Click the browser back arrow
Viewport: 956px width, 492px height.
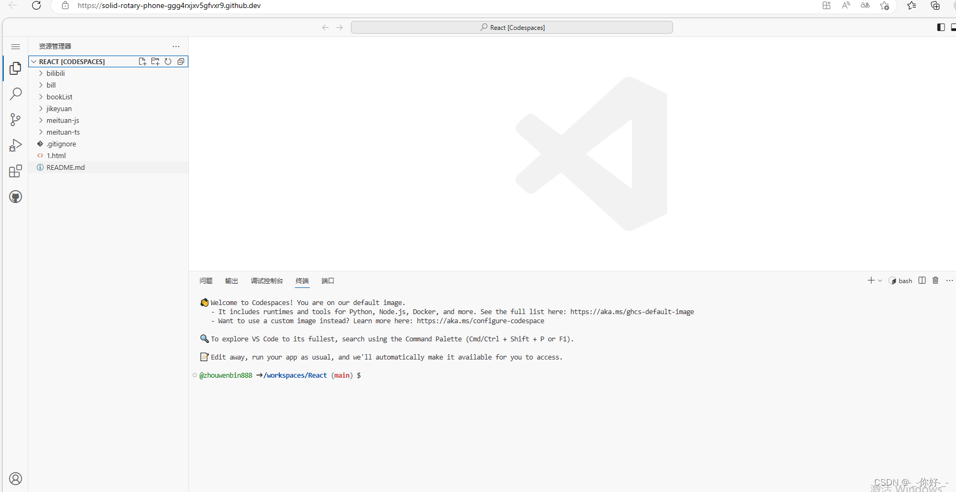pos(13,5)
